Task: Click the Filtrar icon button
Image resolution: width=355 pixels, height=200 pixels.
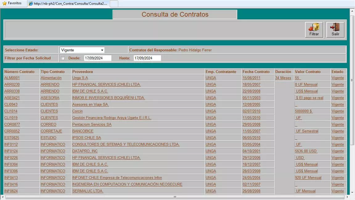Action: click(x=314, y=29)
